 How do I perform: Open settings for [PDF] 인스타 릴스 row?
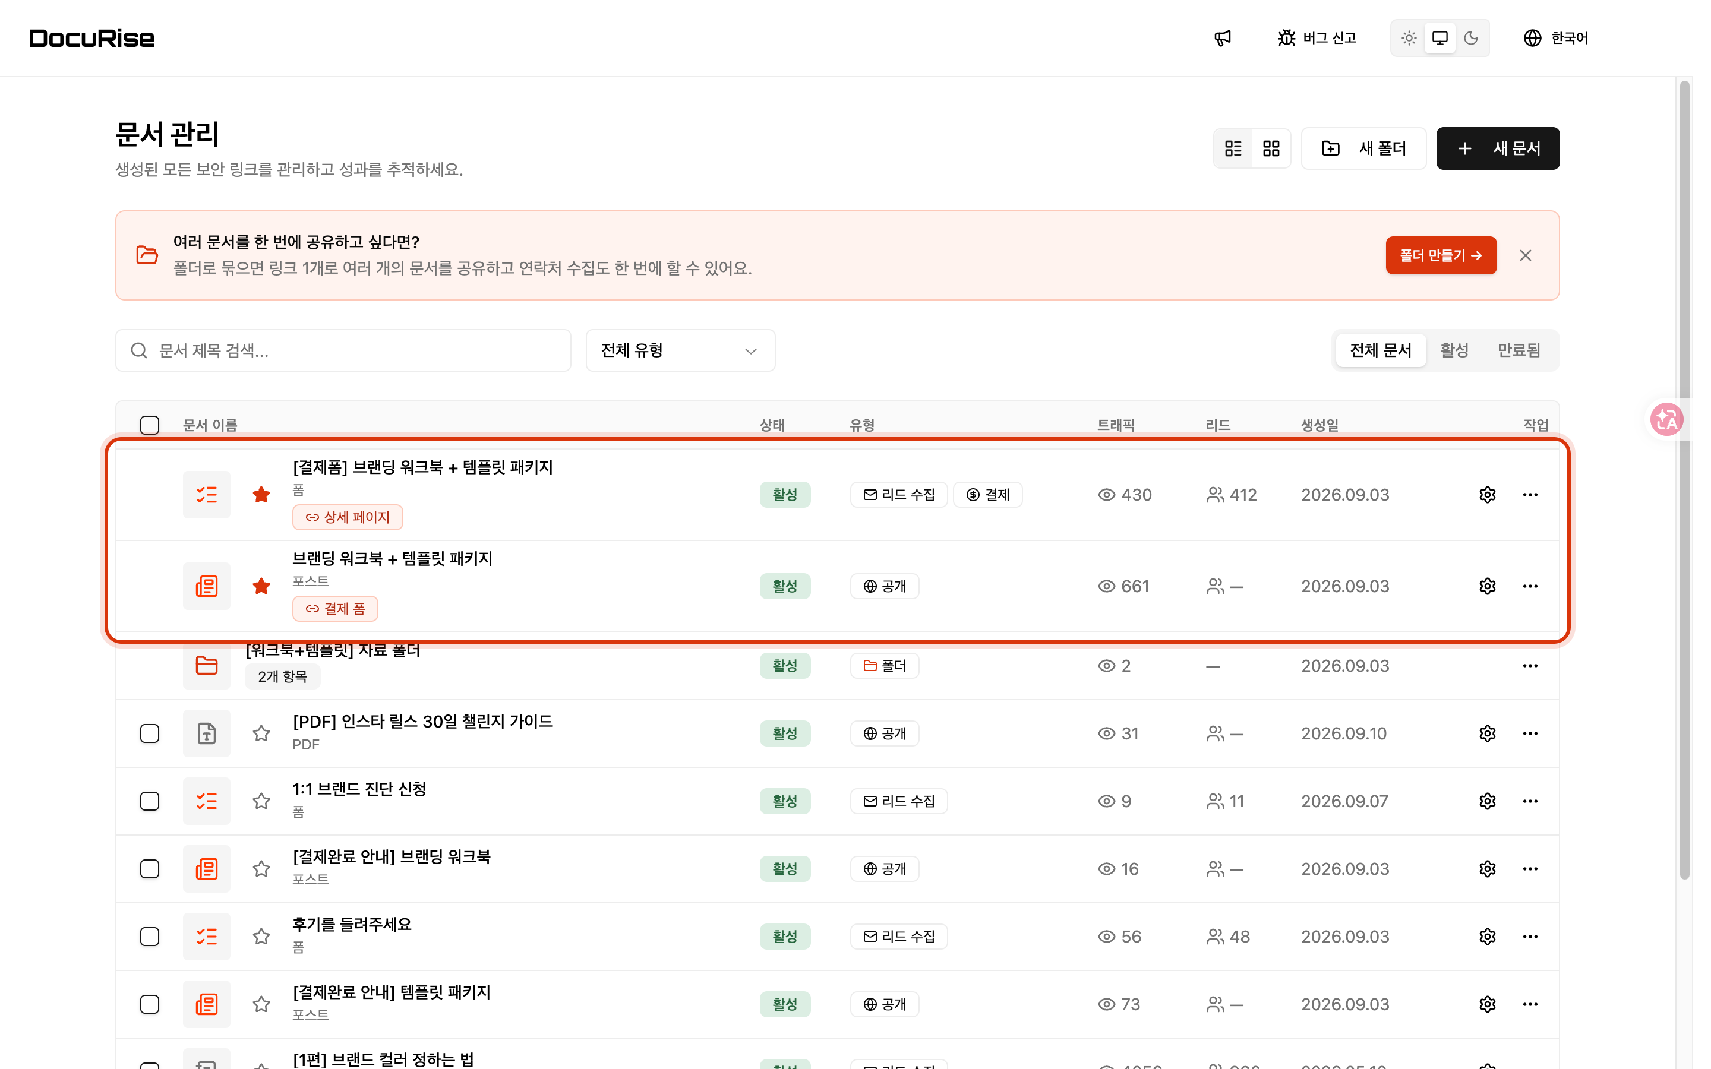click(x=1487, y=734)
